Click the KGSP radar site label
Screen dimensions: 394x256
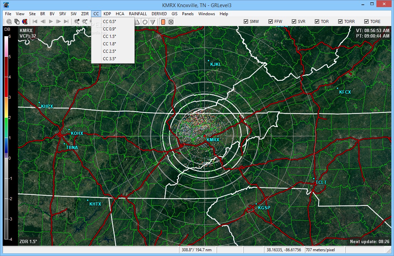(264, 208)
